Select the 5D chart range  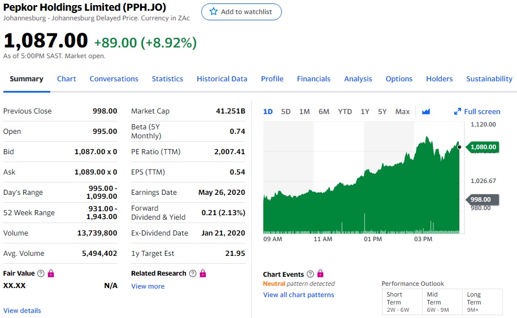tap(286, 111)
